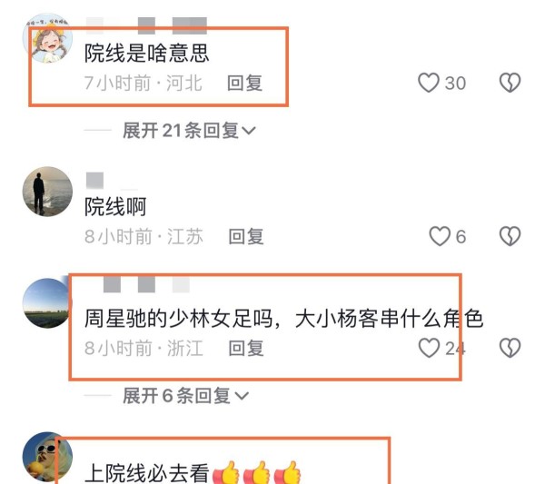Reply to the 河北 user's comment
This screenshot has width=545, height=484.
coord(244,83)
